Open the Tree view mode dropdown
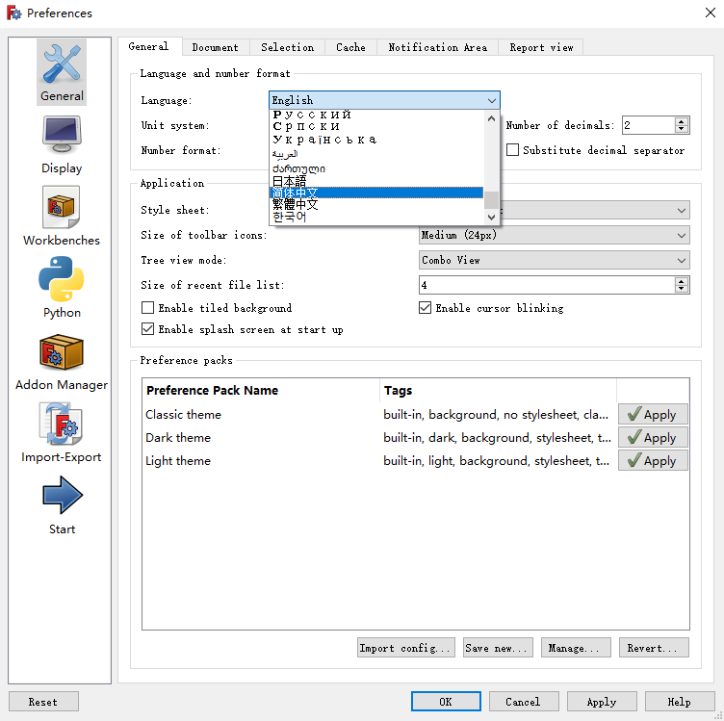This screenshot has width=724, height=721. 555,260
